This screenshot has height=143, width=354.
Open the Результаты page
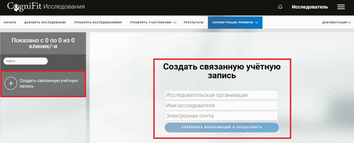194,22
